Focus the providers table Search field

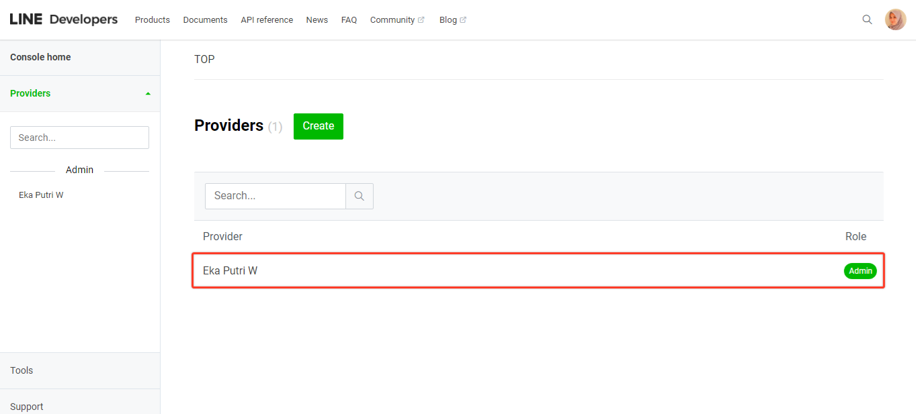(276, 196)
